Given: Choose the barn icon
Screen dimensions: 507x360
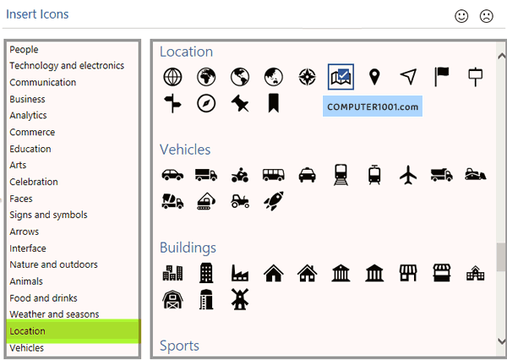Looking at the screenshot, I should (x=172, y=299).
